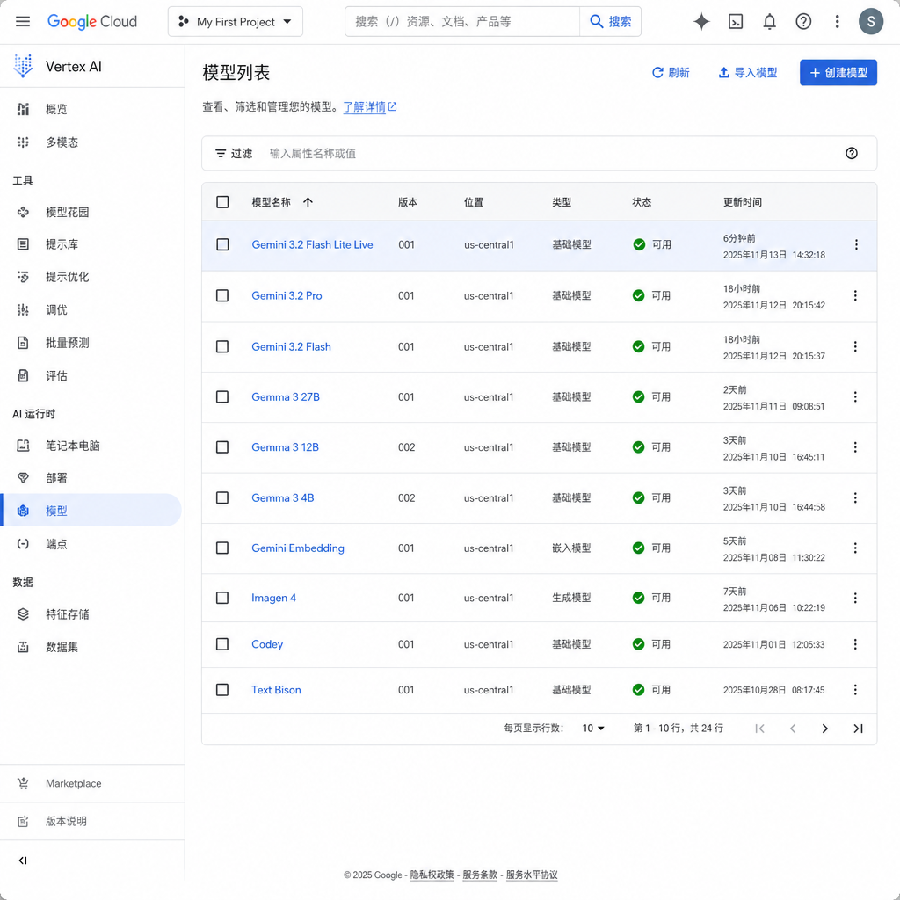This screenshot has height=900, width=900.
Task: Check the Gemma 3 27B row
Action: pos(222,397)
